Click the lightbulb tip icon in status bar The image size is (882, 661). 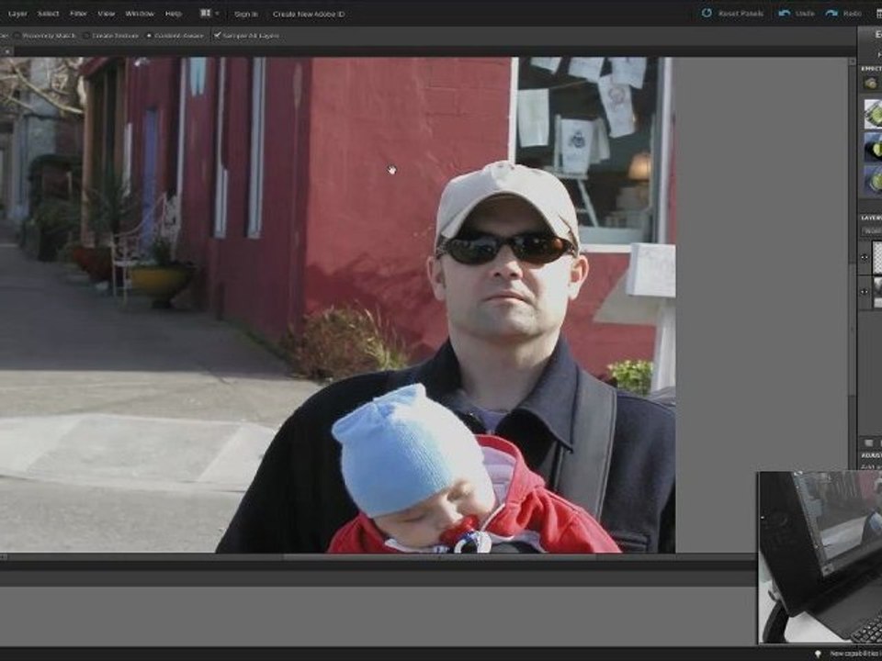click(818, 654)
